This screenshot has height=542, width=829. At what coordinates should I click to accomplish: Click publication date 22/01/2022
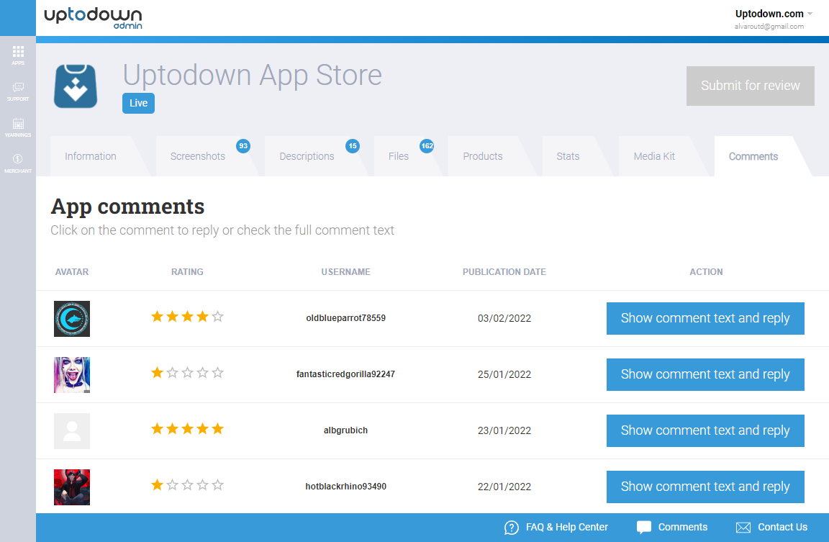pos(504,487)
